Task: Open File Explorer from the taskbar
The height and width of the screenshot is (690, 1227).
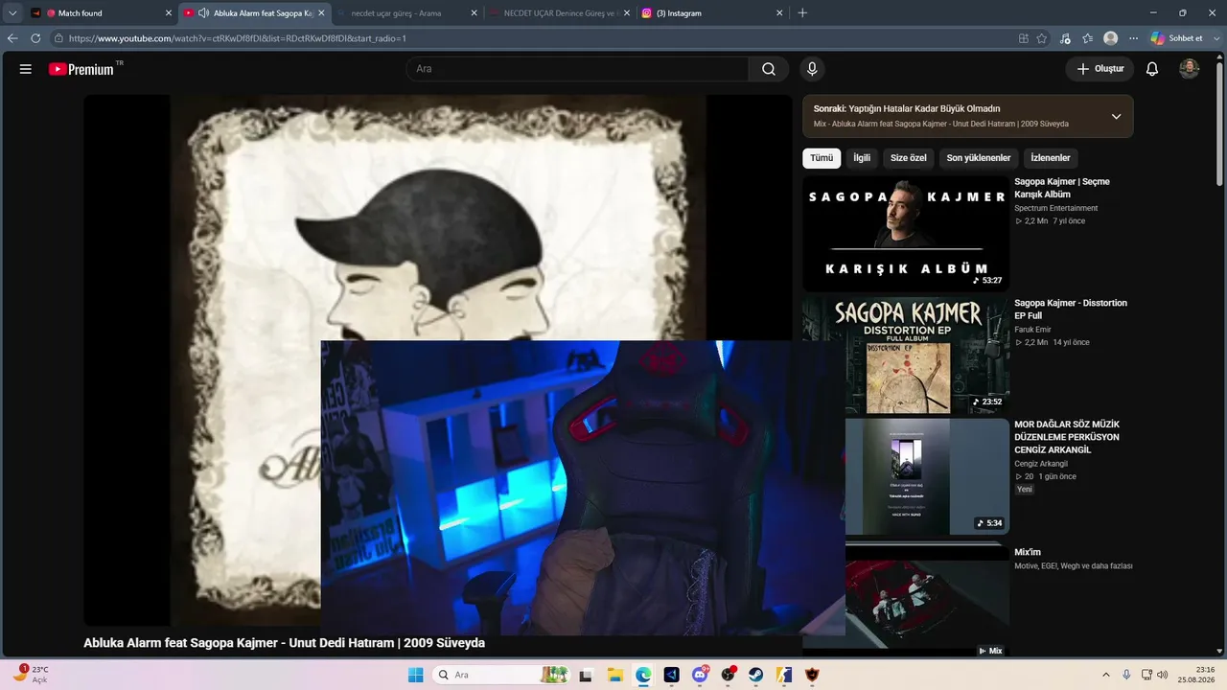Action: (614, 675)
